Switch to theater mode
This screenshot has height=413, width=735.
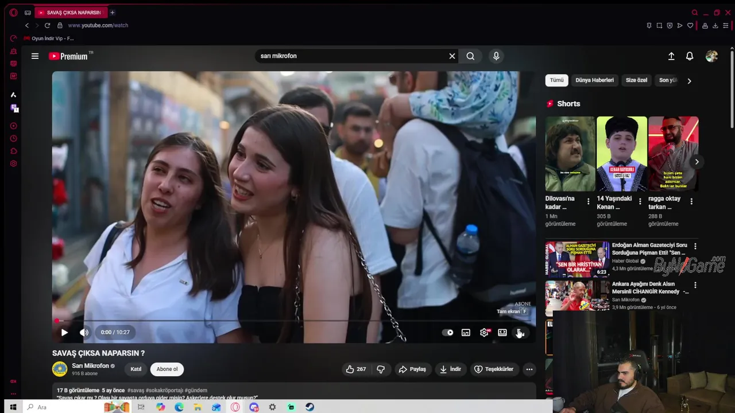(502, 333)
